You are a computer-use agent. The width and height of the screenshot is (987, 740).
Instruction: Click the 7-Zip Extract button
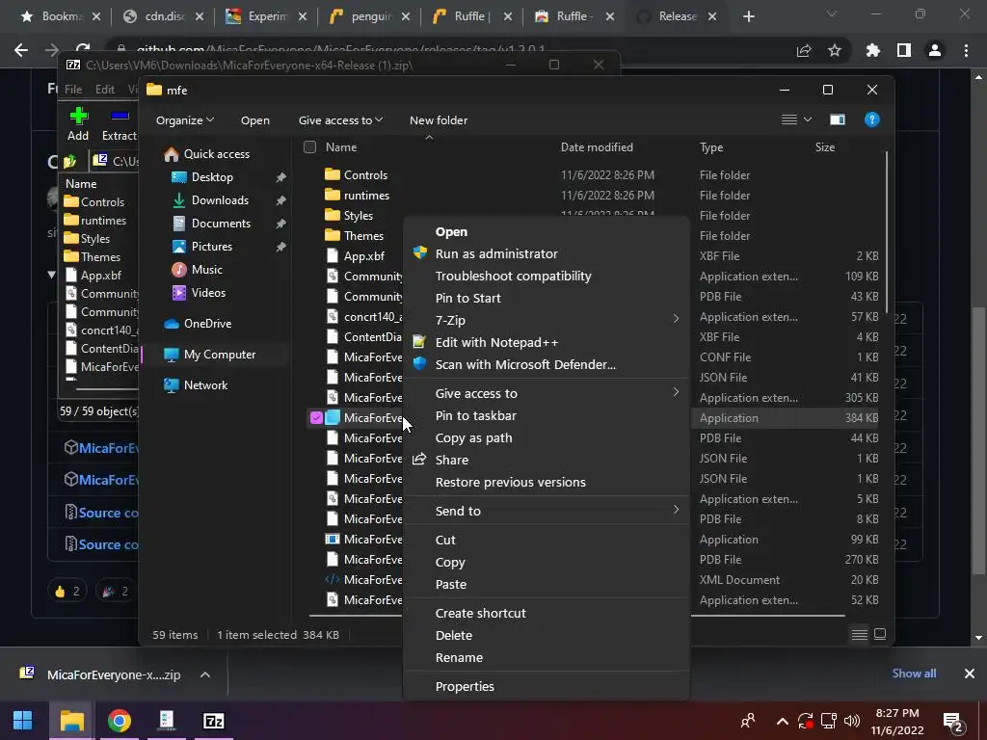120,124
